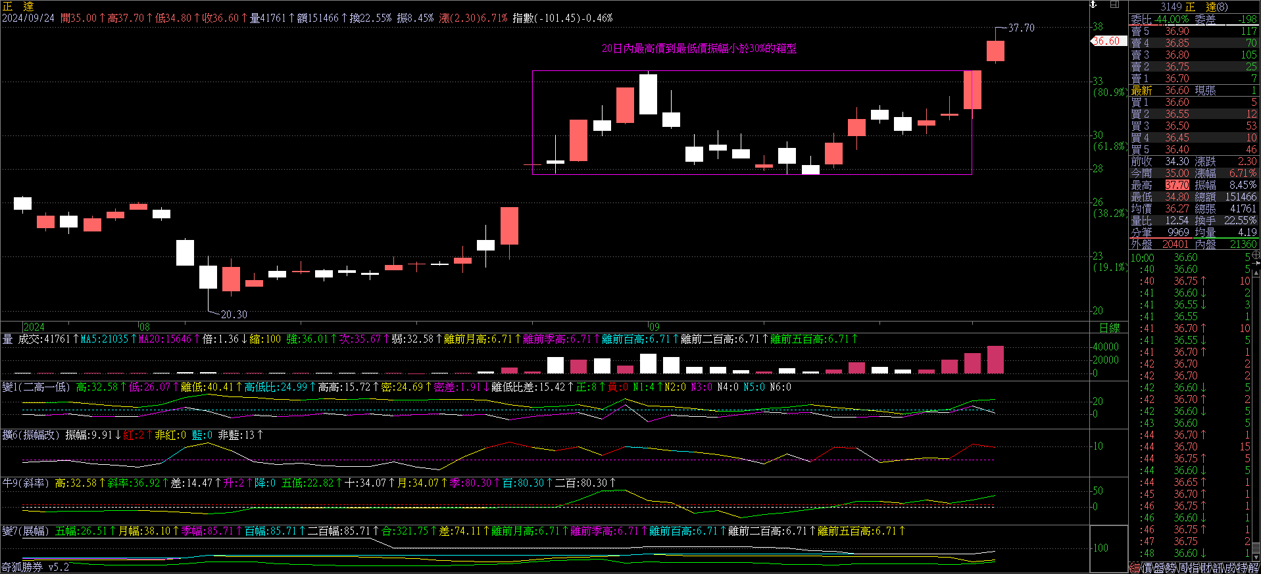
Task: Open the 細 (tick detail) tab
Action: click(1135, 567)
